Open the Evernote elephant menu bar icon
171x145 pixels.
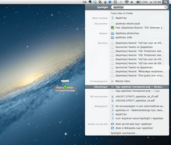90,2
